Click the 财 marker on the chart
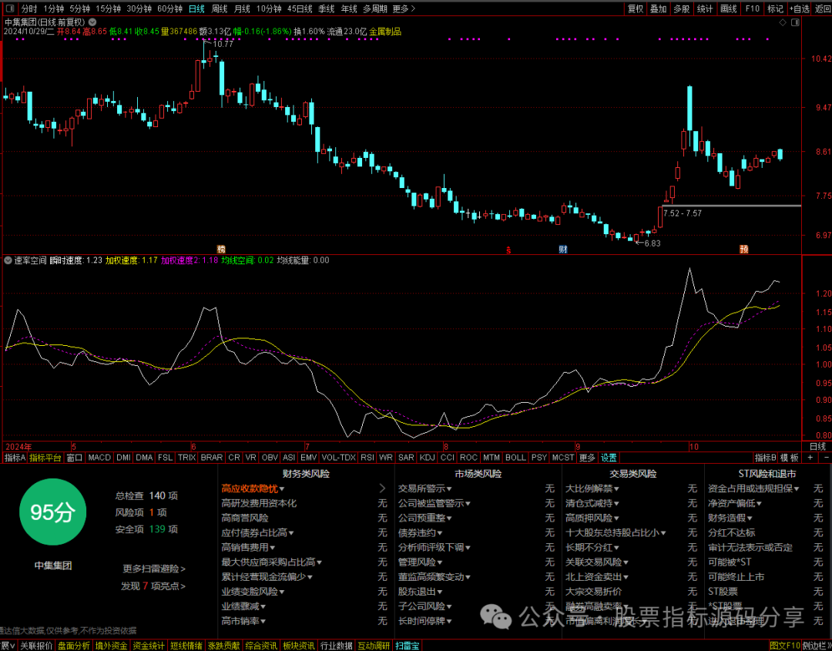 point(563,250)
